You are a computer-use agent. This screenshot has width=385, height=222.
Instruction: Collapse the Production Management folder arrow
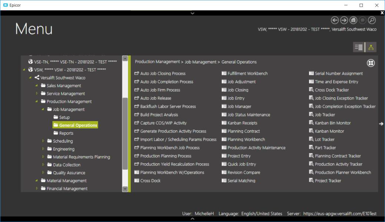coord(37,101)
